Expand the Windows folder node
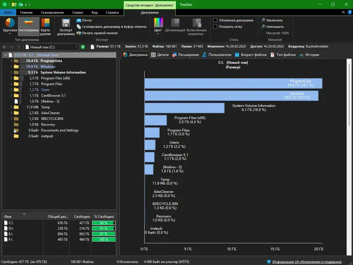This screenshot has height=265, width=353. click(11, 67)
